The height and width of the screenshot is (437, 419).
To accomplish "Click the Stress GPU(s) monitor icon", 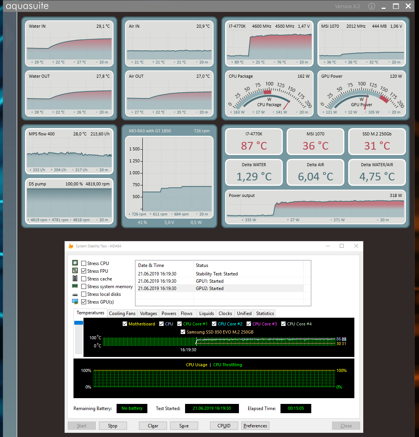I will pyautogui.click(x=75, y=302).
